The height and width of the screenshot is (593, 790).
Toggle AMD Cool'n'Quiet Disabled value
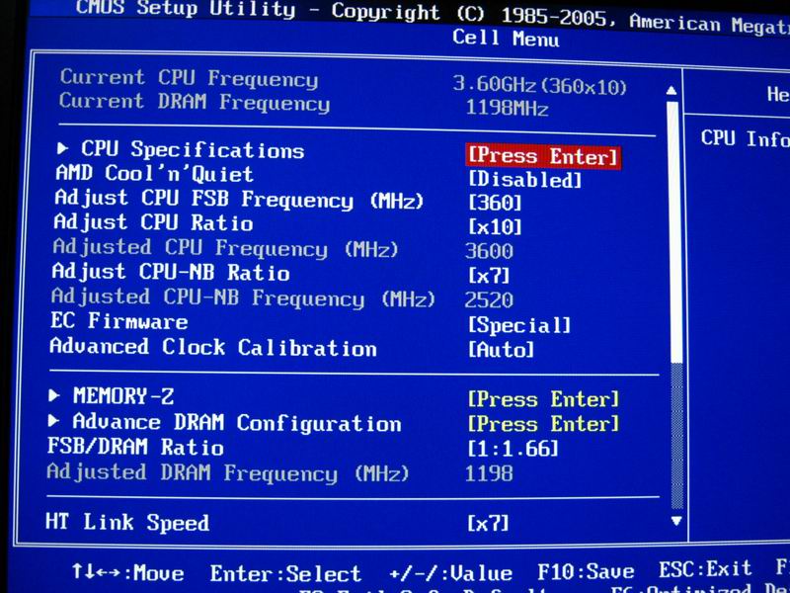click(x=523, y=180)
